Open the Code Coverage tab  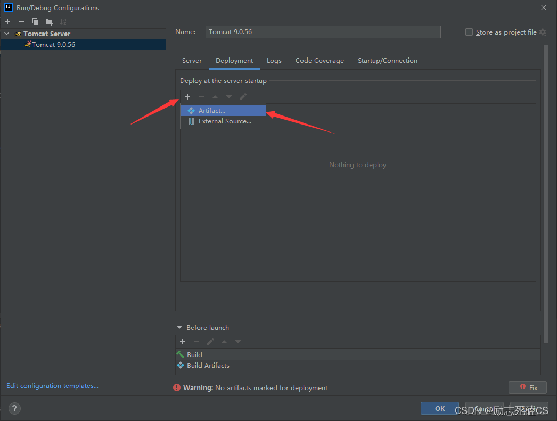(x=320, y=61)
